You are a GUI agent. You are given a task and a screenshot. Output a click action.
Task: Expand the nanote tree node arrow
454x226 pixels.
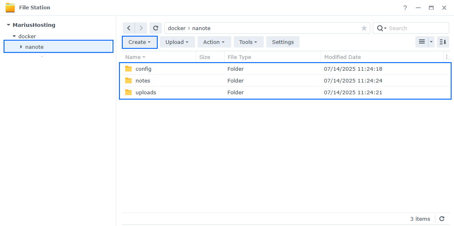tap(21, 47)
